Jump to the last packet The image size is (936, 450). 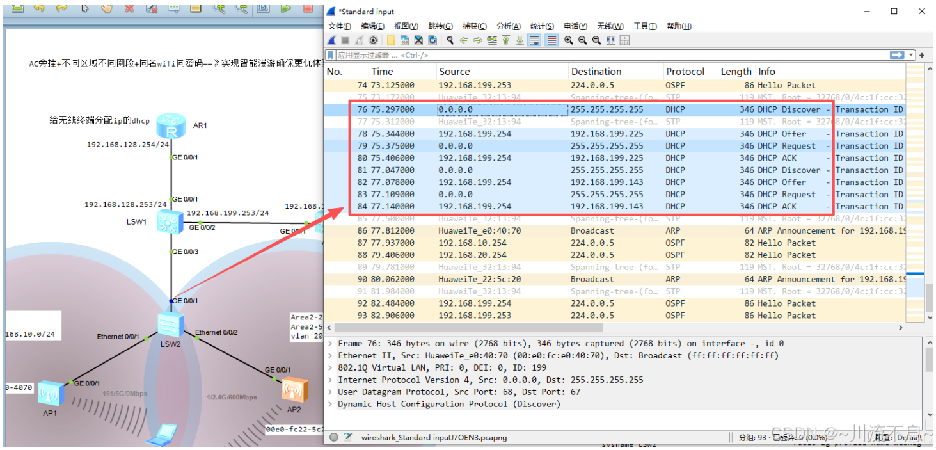click(x=520, y=40)
